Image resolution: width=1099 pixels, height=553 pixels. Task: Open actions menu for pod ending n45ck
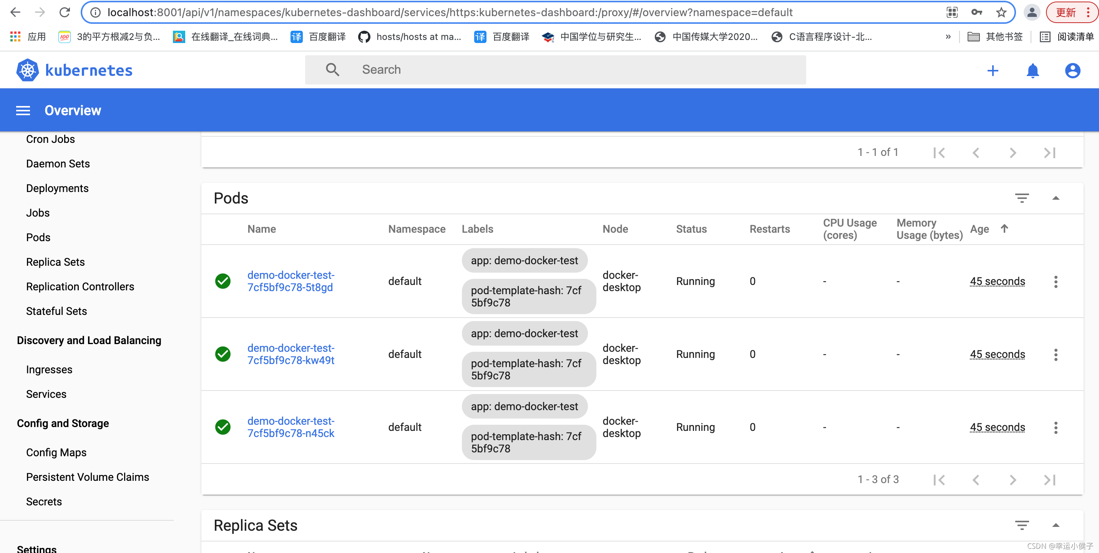(1056, 427)
